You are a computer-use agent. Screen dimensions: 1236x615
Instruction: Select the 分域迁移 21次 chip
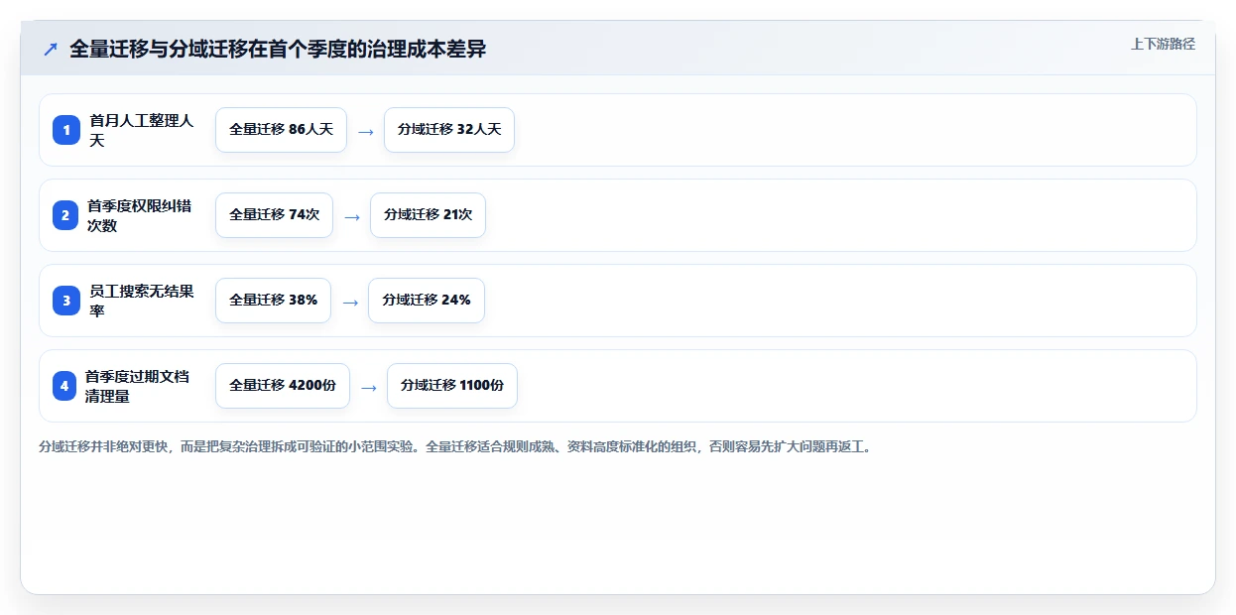pos(428,215)
